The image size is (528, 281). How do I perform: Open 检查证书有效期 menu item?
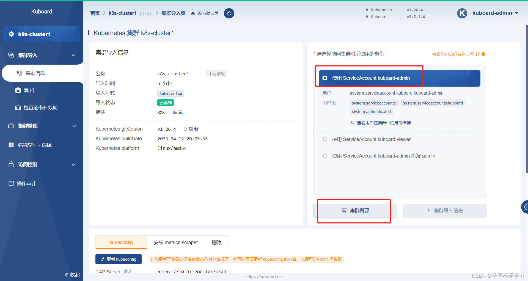(x=42, y=108)
